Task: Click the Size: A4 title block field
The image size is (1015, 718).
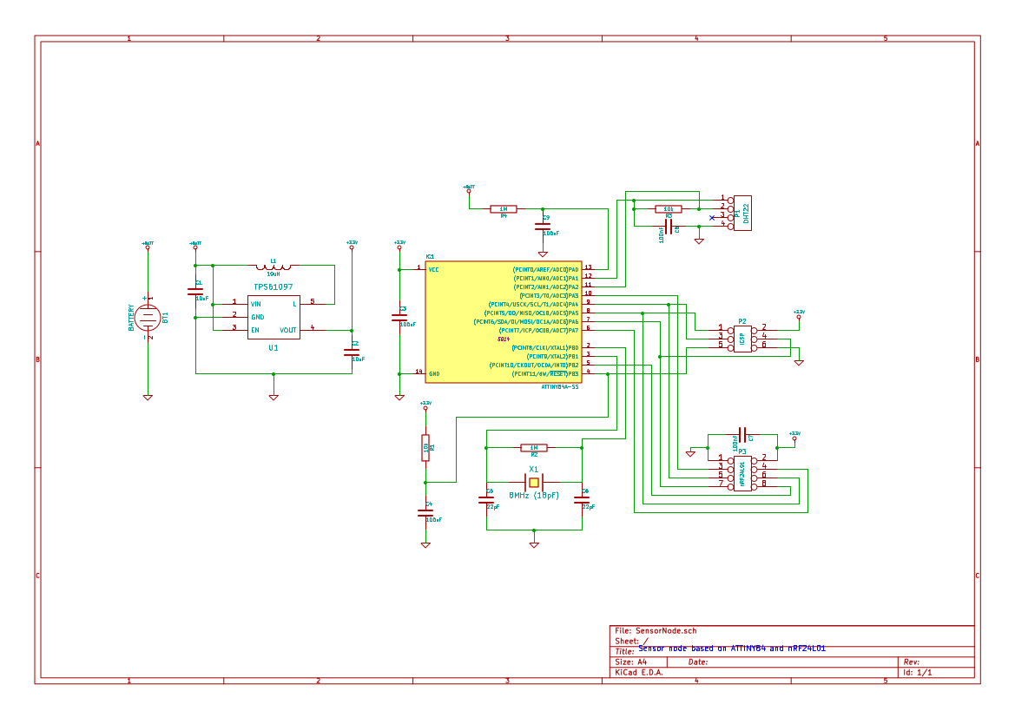Action: click(631, 662)
